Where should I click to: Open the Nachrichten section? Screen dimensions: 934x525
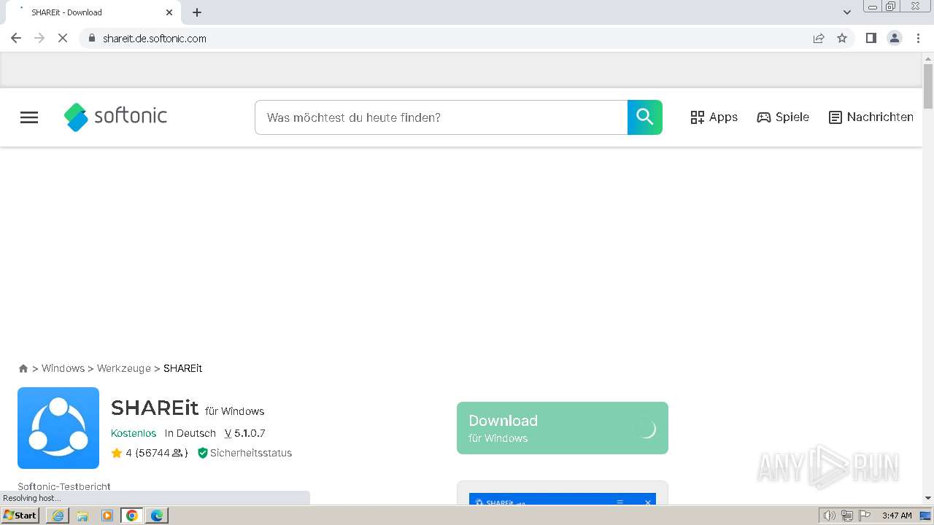[871, 117]
